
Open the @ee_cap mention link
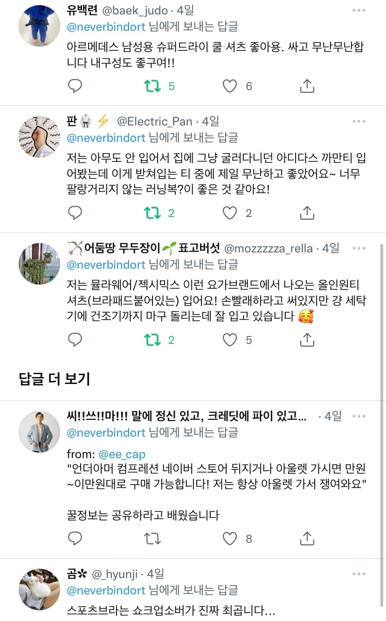122,454
